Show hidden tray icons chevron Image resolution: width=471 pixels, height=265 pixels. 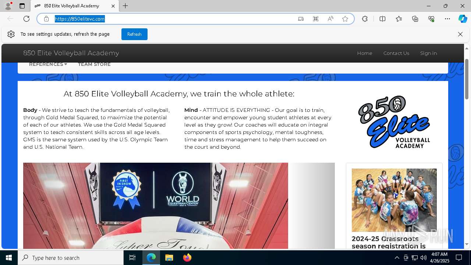pyautogui.click(x=397, y=258)
